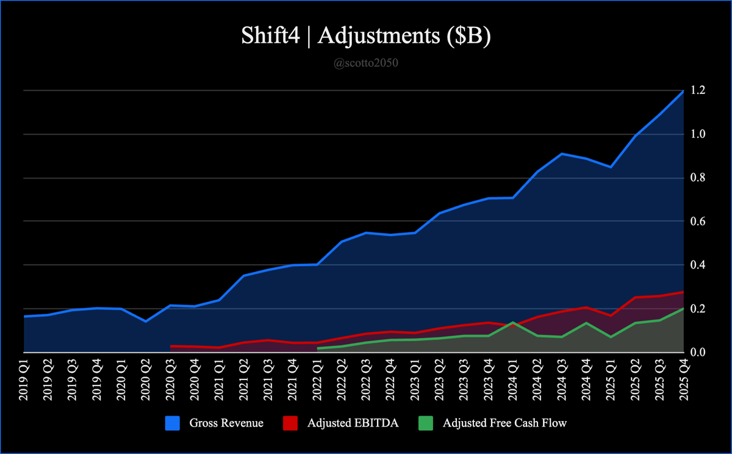Click the 2021 Q3 x-axis label
This screenshot has width=732, height=454.
268,380
